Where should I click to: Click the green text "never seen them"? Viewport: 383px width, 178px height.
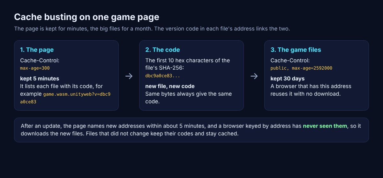point(325,126)
